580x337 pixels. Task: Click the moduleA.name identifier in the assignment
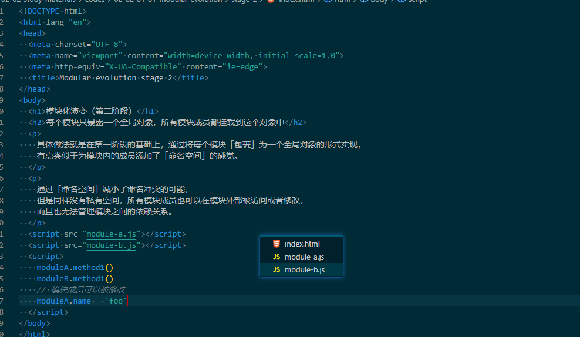(x=63, y=301)
